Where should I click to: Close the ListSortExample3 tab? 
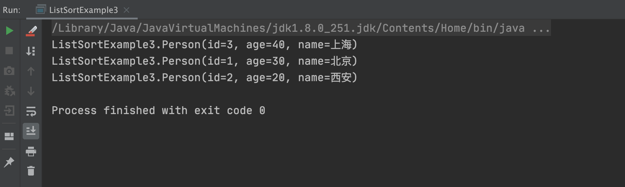click(x=126, y=10)
